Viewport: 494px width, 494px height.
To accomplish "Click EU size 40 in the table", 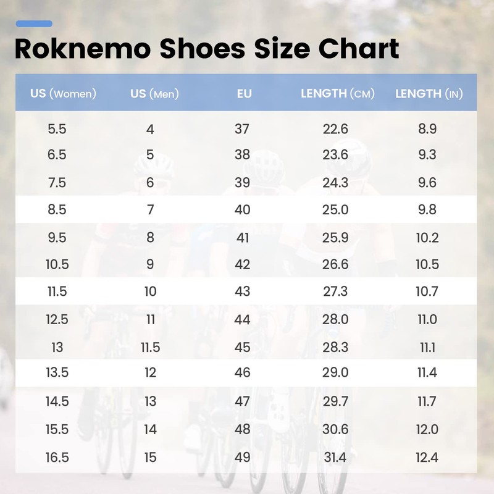I will 243,210.
